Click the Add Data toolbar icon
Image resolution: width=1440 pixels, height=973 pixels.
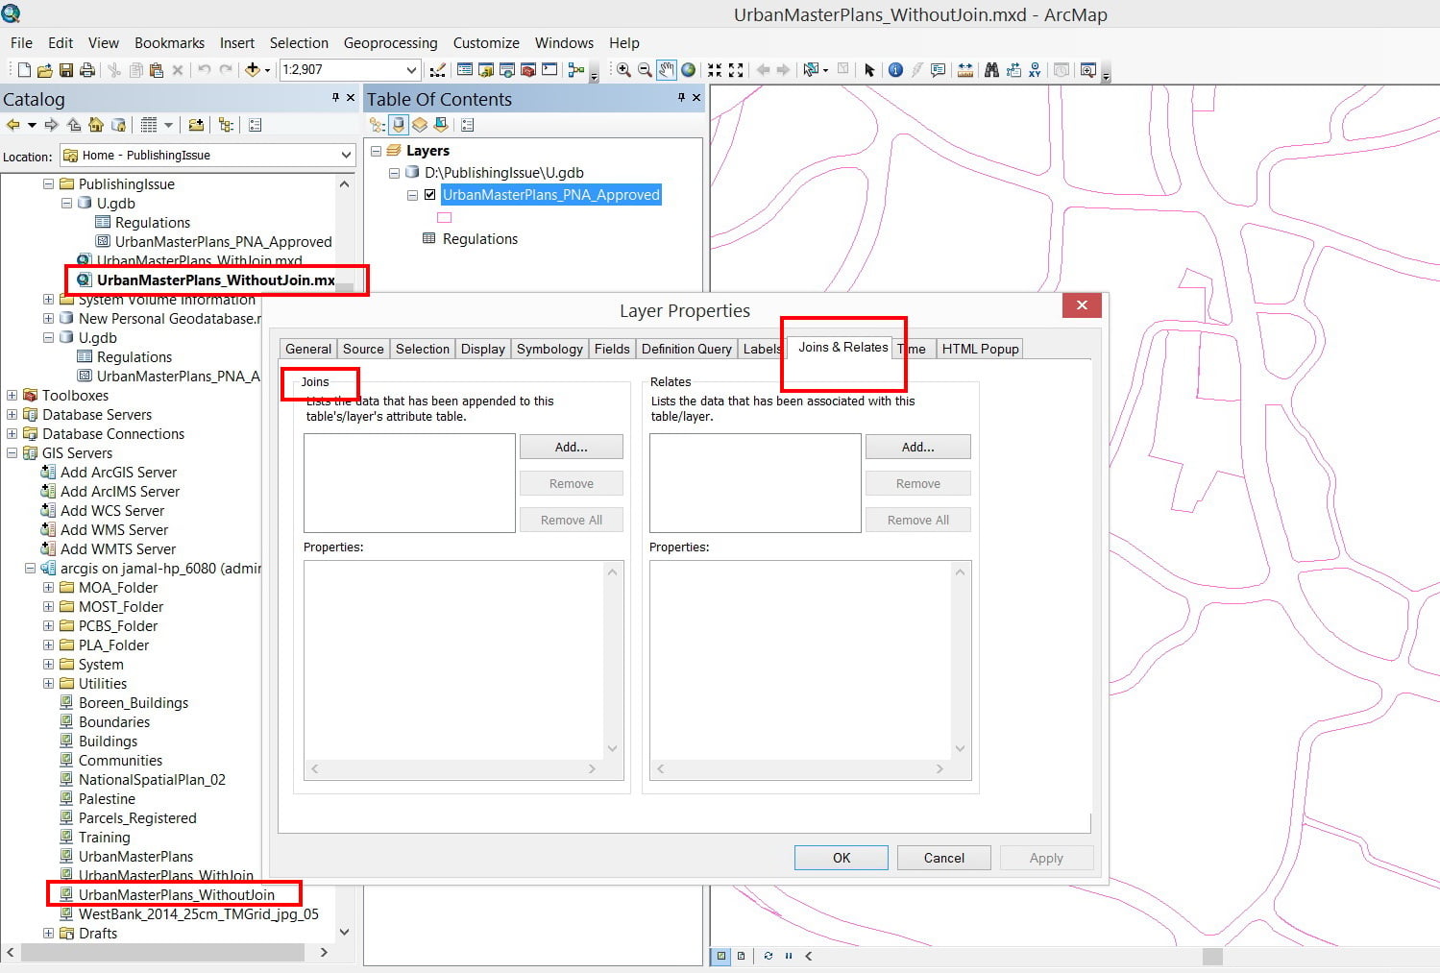(x=253, y=70)
